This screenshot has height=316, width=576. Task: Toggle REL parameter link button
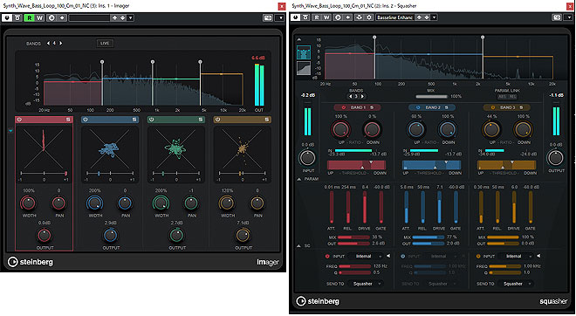click(512, 97)
